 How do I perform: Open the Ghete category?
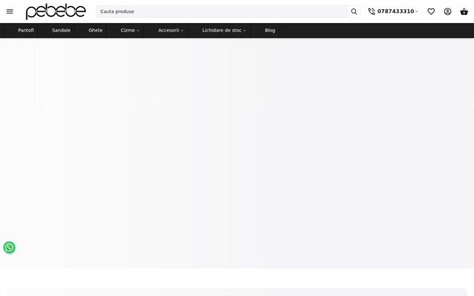[95, 30]
